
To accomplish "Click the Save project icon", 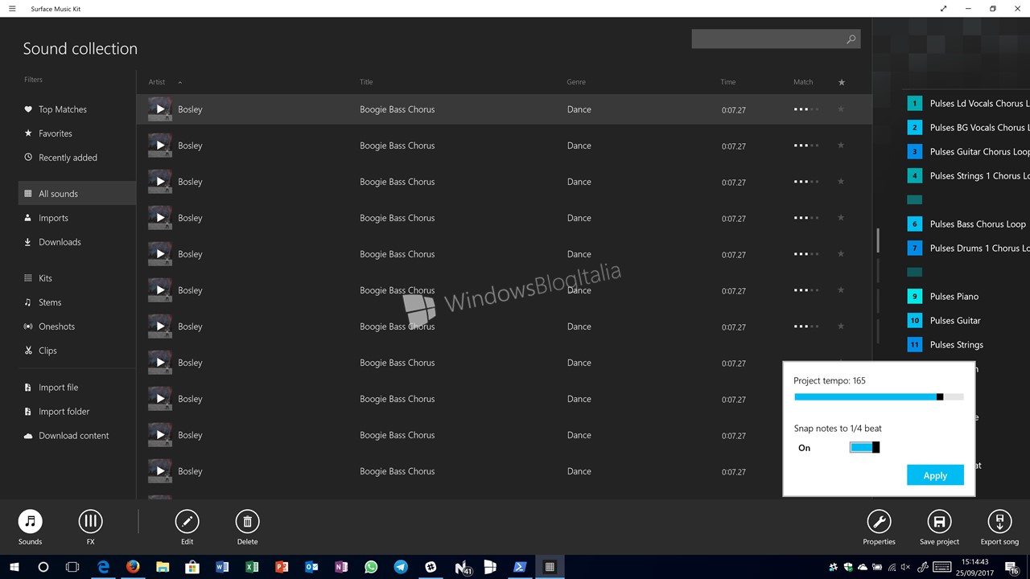I will (x=939, y=522).
